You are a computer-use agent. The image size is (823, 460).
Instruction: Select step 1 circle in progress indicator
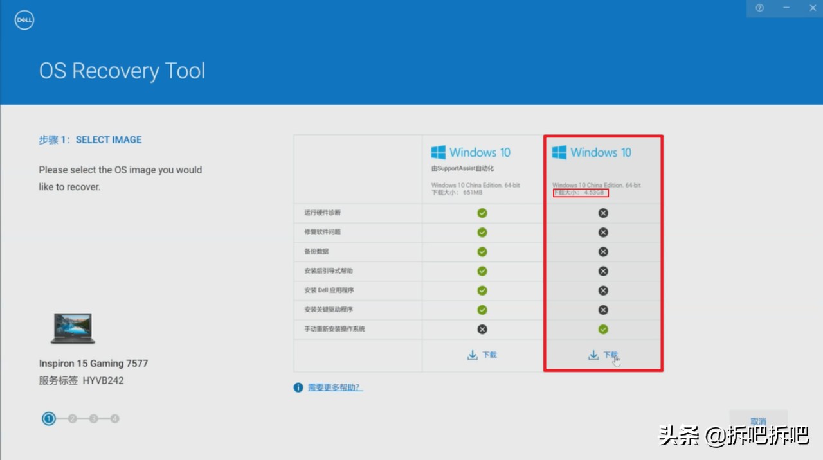[x=49, y=419]
